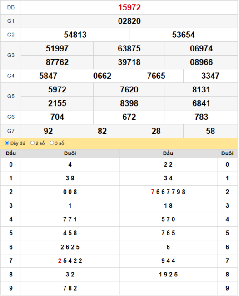The height and width of the screenshot is (296, 239).
Task: Click G4 result 3347
Action: coord(210,76)
